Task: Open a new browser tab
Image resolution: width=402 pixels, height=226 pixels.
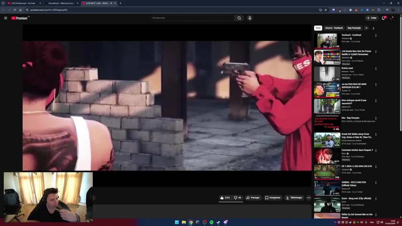Action: 121,3
